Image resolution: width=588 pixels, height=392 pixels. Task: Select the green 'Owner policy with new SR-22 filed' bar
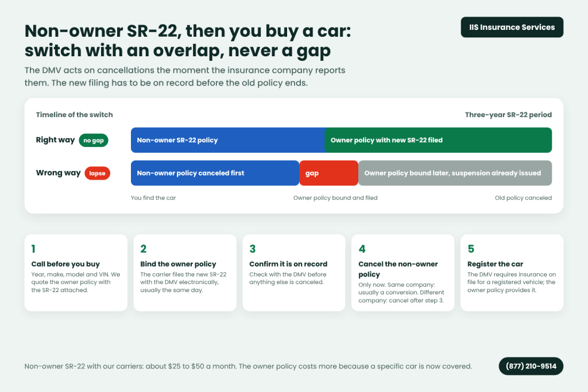[438, 140]
